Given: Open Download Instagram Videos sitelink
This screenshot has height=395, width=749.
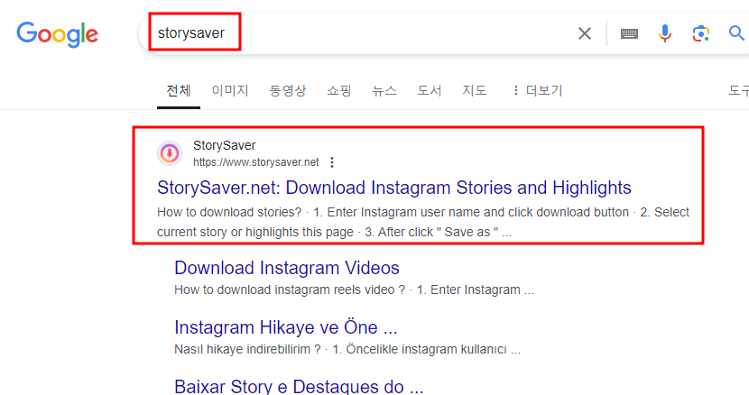Looking at the screenshot, I should point(287,268).
